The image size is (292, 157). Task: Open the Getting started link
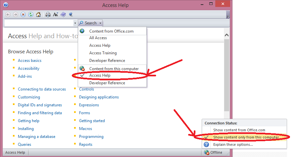coord(92,121)
